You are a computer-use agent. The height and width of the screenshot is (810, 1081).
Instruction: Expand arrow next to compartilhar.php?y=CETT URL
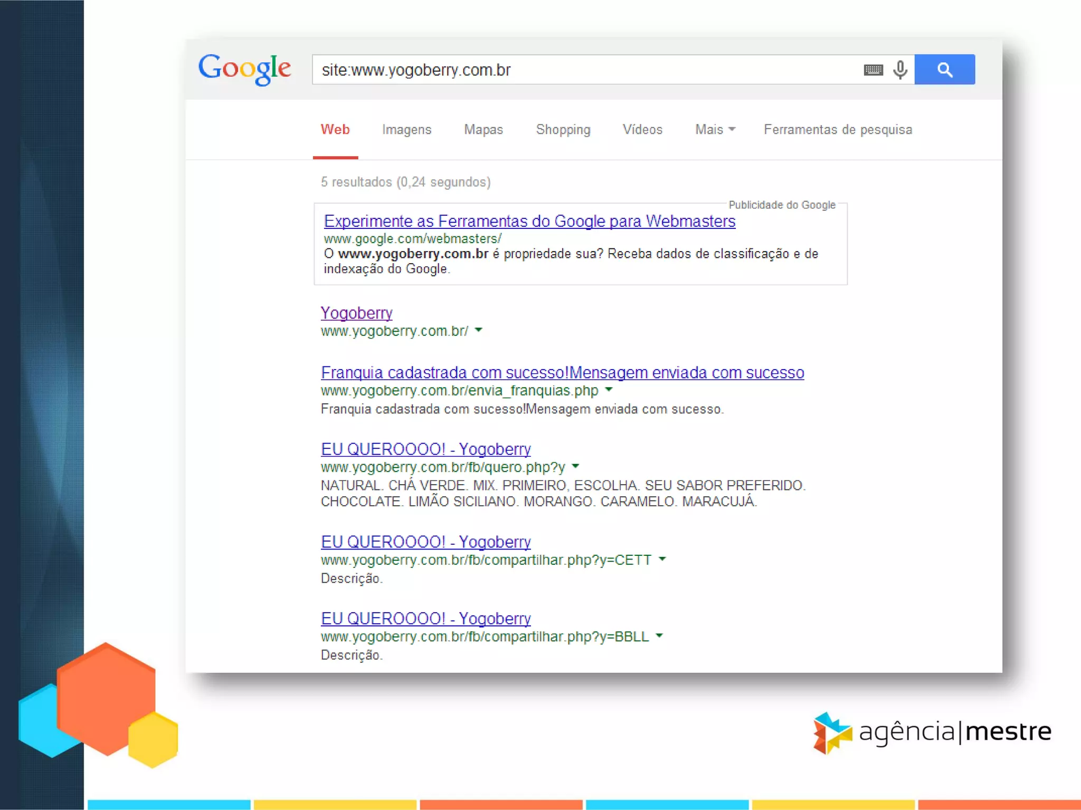(662, 559)
